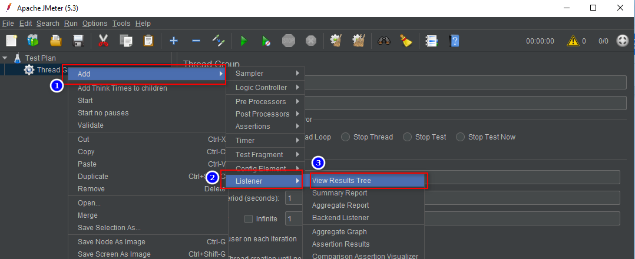
Task: Expand all nodes with the plus icon
Action: (x=174, y=41)
